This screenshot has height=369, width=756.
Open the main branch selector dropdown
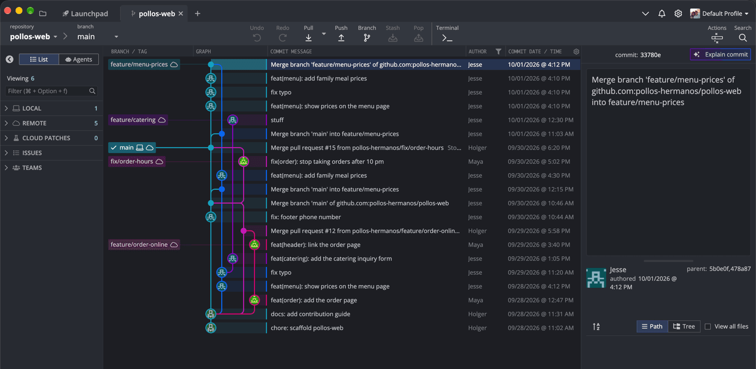98,37
